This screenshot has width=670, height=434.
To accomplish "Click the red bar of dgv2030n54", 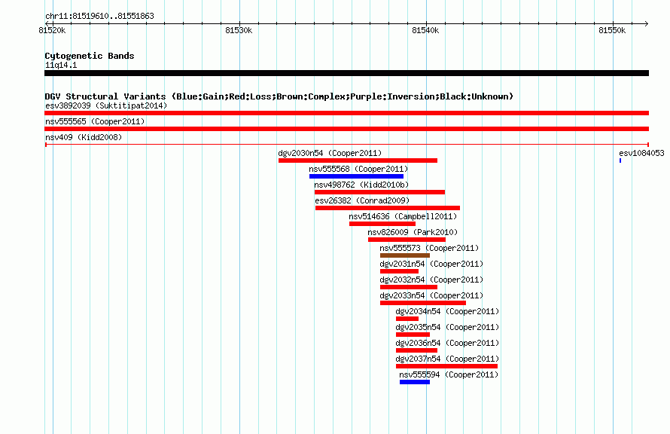I will [x=358, y=160].
